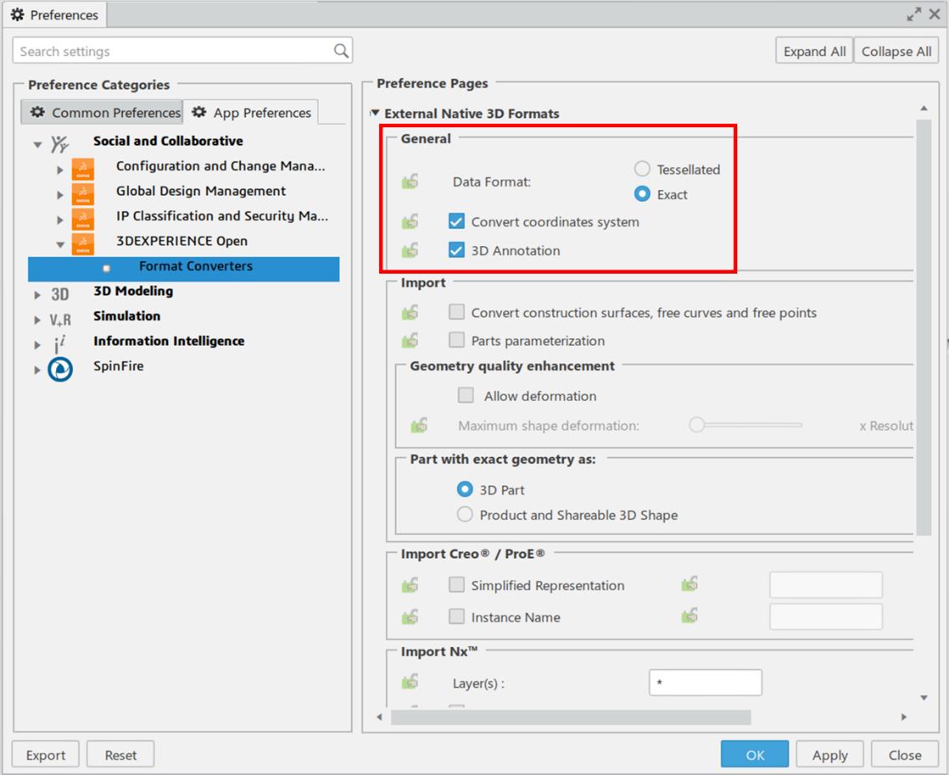Click lock icon left of Instance Name
The height and width of the screenshot is (775, 949).
tap(410, 617)
